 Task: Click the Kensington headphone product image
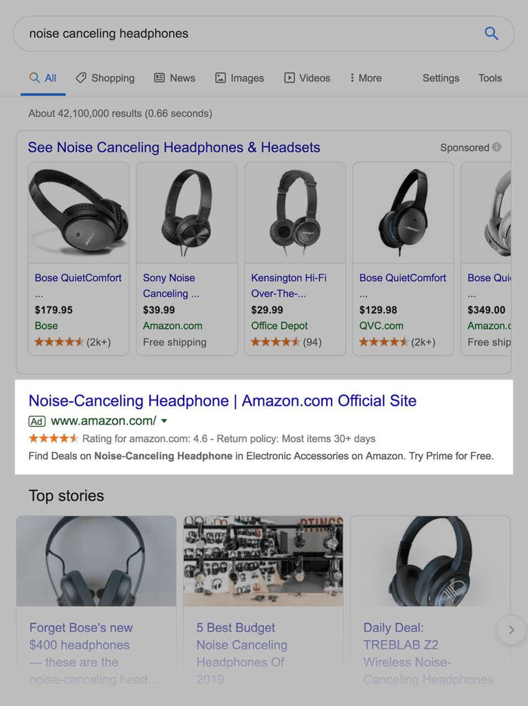(x=295, y=212)
